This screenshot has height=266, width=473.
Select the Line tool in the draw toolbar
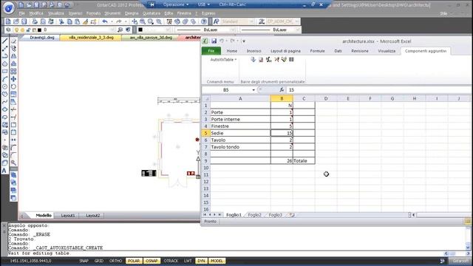5,41
